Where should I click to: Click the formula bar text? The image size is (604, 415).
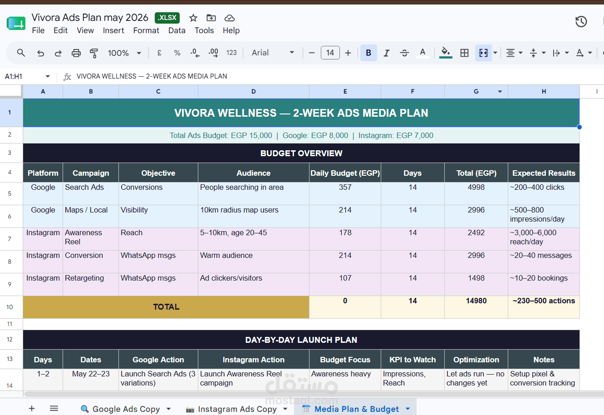pyautogui.click(x=152, y=76)
